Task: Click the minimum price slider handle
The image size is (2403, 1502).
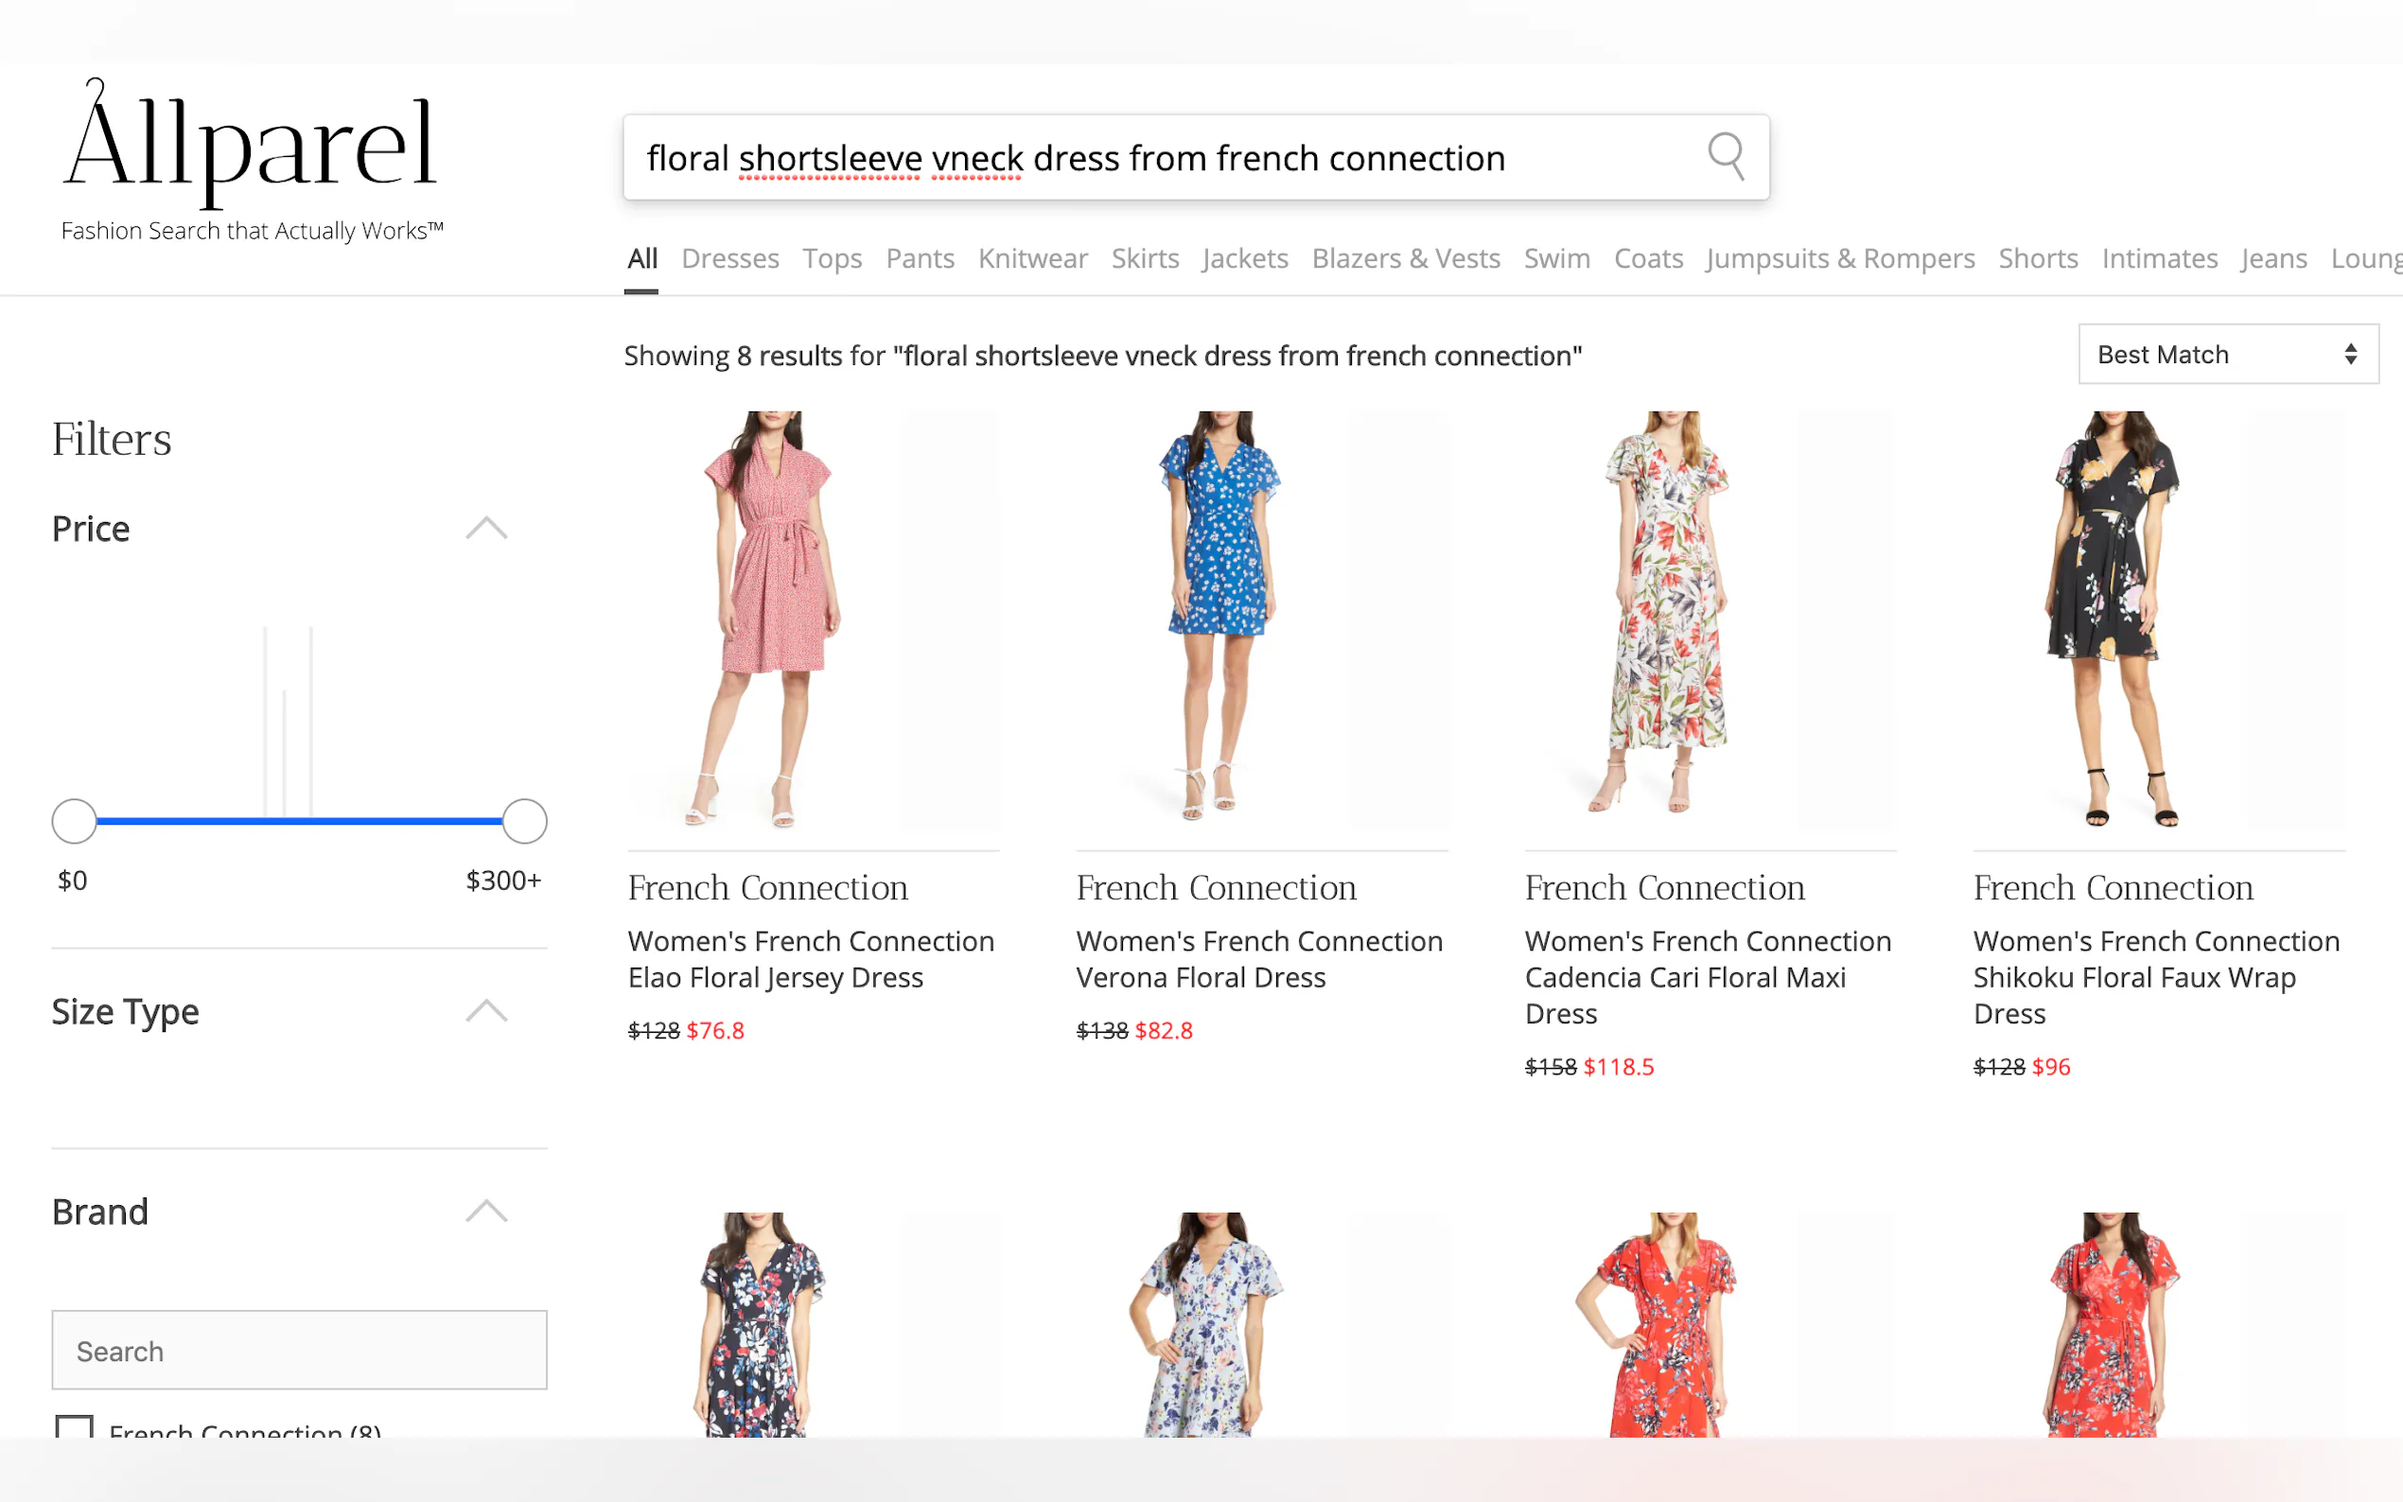Action: point(75,822)
